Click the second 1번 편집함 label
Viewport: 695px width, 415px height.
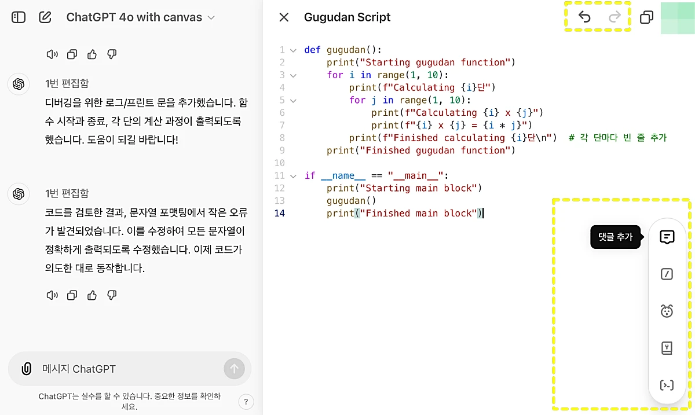coord(67,193)
